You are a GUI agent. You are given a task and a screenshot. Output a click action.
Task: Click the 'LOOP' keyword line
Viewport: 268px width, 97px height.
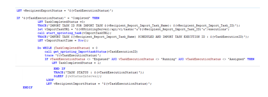pos(50,80)
